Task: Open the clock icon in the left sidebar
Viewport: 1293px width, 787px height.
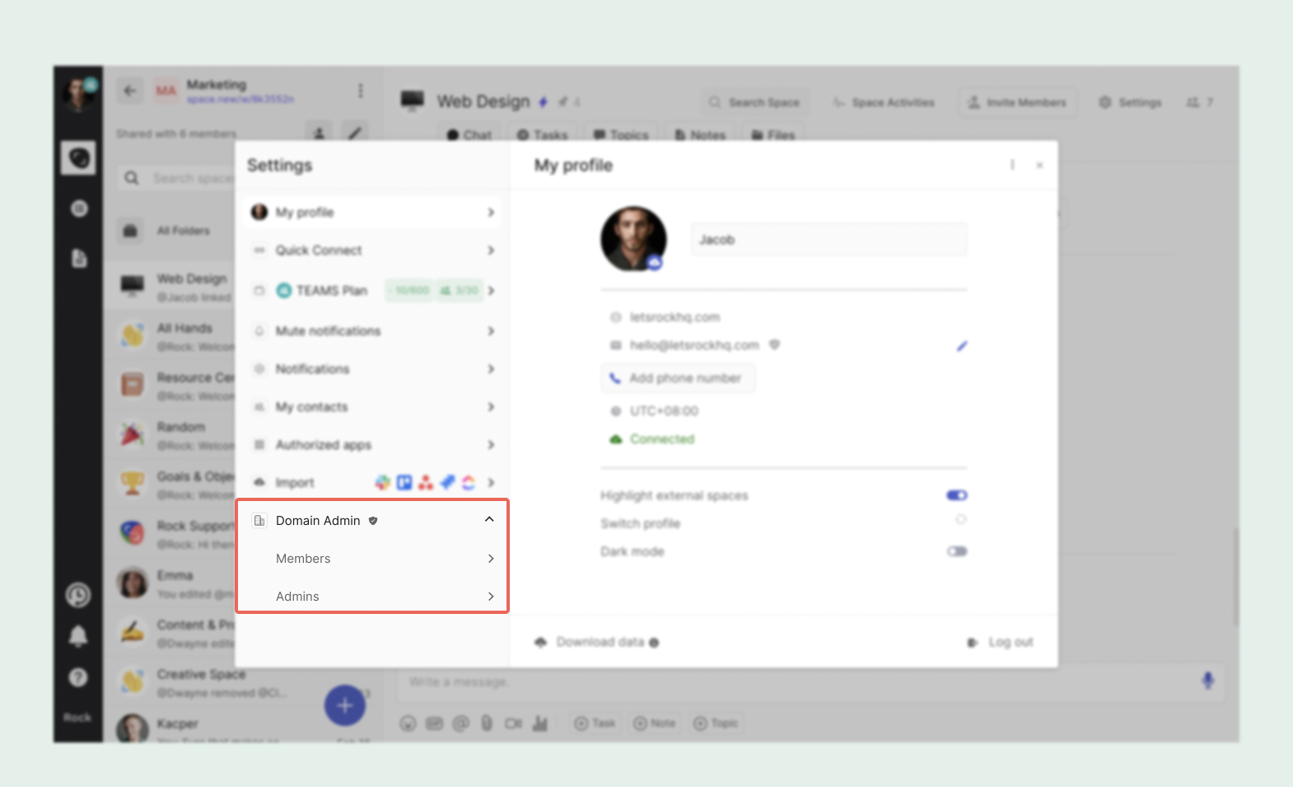Action: (78, 595)
